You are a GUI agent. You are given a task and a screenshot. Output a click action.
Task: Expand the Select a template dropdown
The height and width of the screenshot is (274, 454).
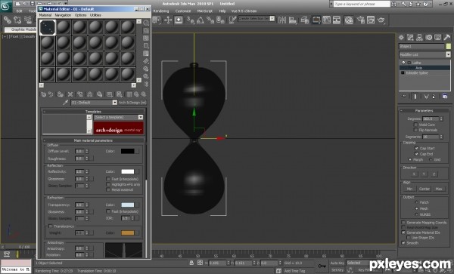119,117
